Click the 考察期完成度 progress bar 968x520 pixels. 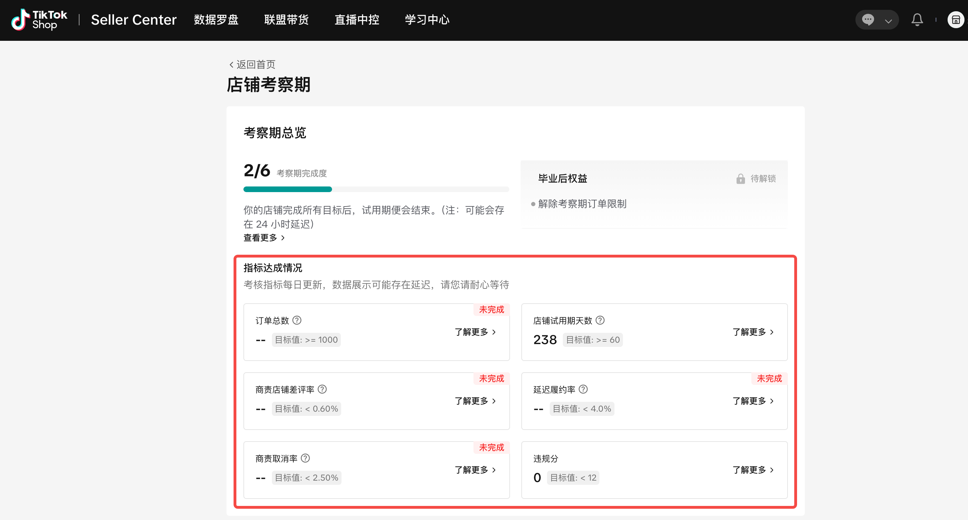(x=376, y=189)
